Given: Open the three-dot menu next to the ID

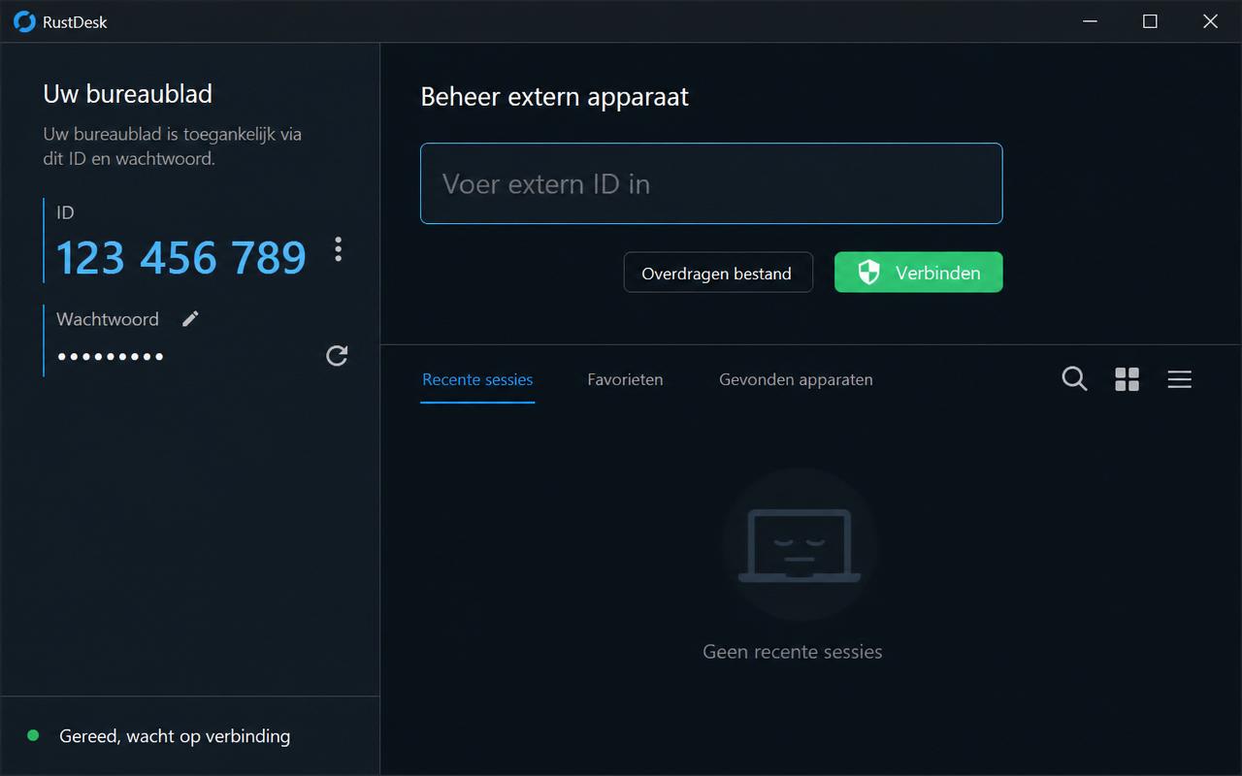Looking at the screenshot, I should (338, 249).
